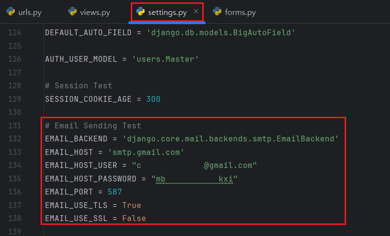Switch to the urls.py tab label
The image size is (390, 236).
[30, 13]
